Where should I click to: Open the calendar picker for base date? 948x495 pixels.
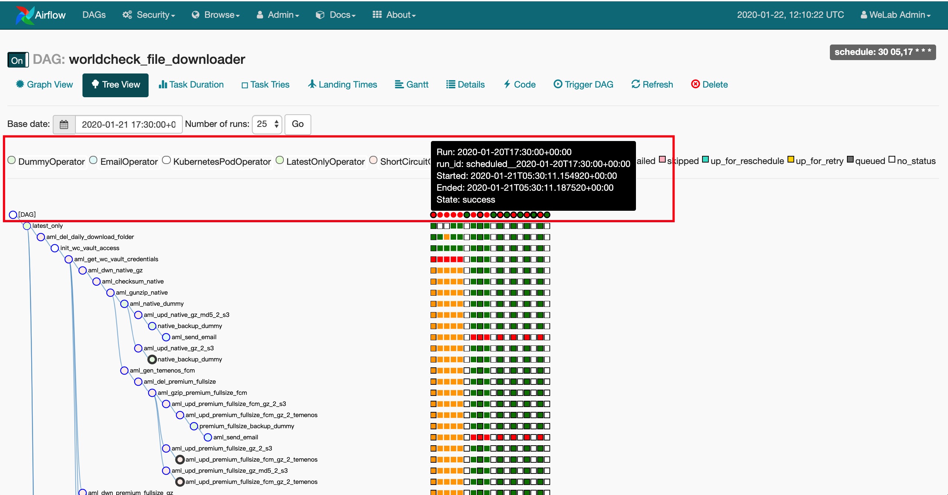64,124
